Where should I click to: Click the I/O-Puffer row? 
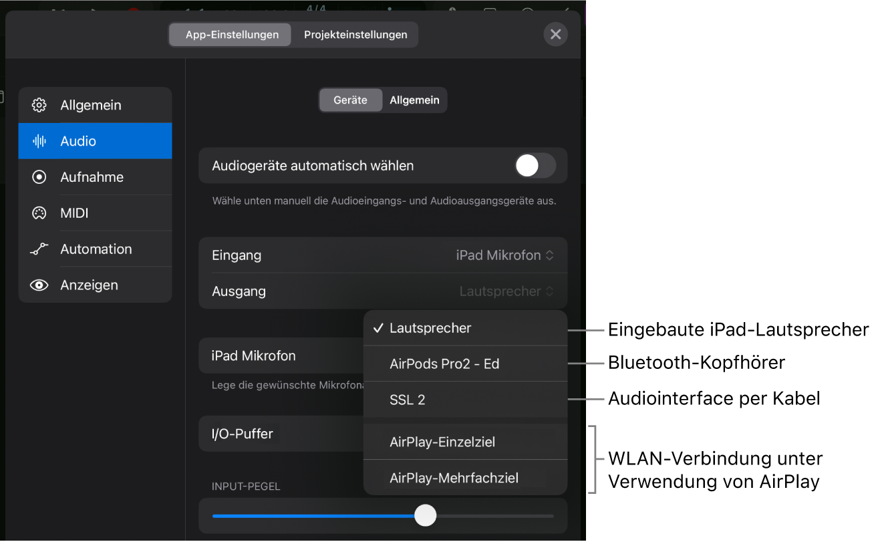tap(281, 434)
